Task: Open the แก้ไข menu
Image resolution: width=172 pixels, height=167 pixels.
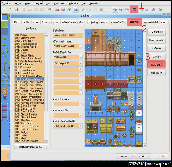Action: point(18,3)
